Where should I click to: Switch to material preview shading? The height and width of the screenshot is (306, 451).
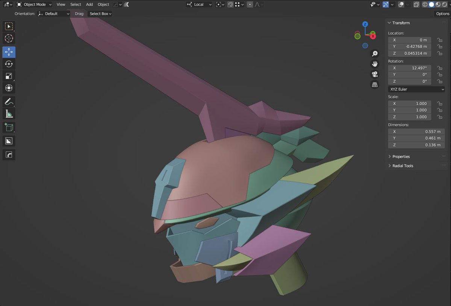pos(438,5)
